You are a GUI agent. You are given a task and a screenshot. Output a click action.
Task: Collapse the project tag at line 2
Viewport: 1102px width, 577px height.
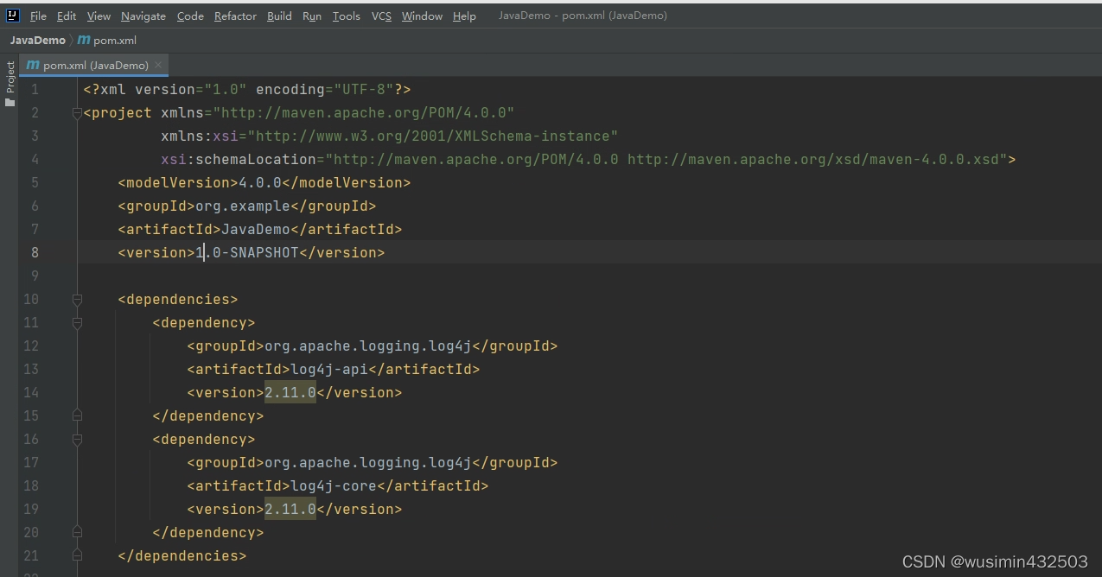click(77, 113)
